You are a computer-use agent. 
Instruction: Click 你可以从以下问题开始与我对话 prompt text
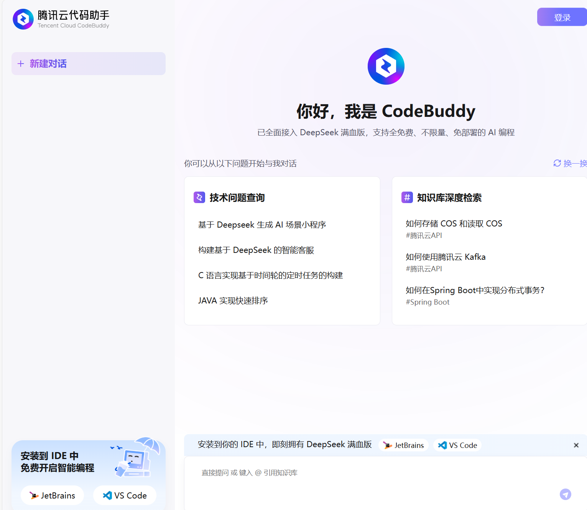click(240, 164)
